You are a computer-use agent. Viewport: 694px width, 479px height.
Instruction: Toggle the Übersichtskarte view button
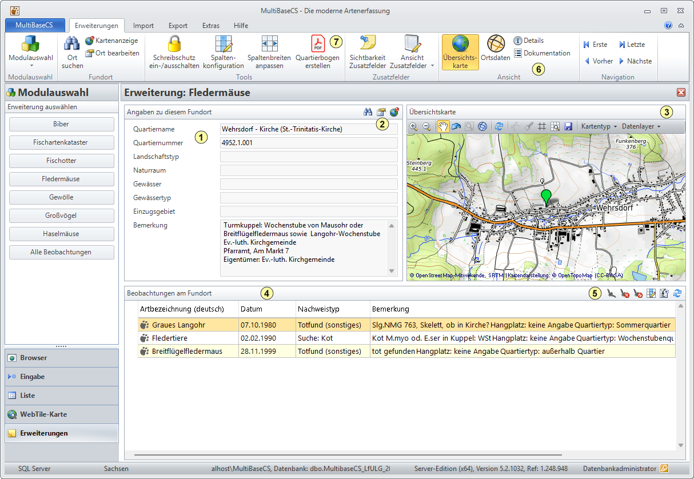click(x=460, y=53)
